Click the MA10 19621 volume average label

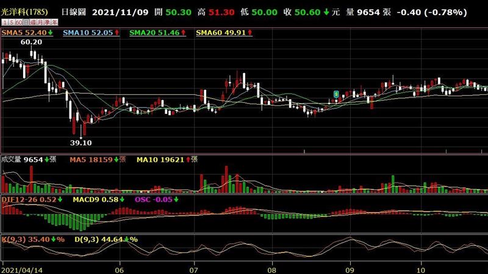coord(160,160)
